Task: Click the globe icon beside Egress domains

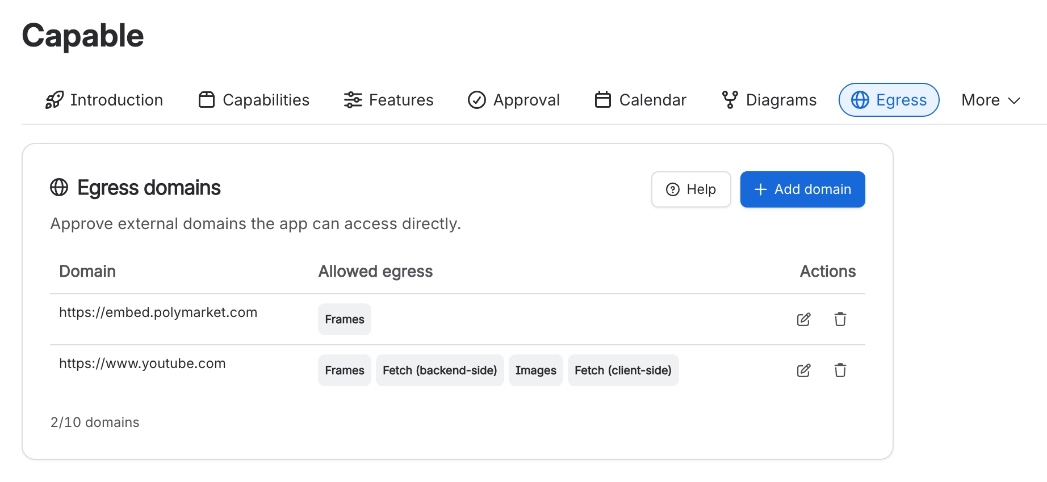Action: point(59,187)
